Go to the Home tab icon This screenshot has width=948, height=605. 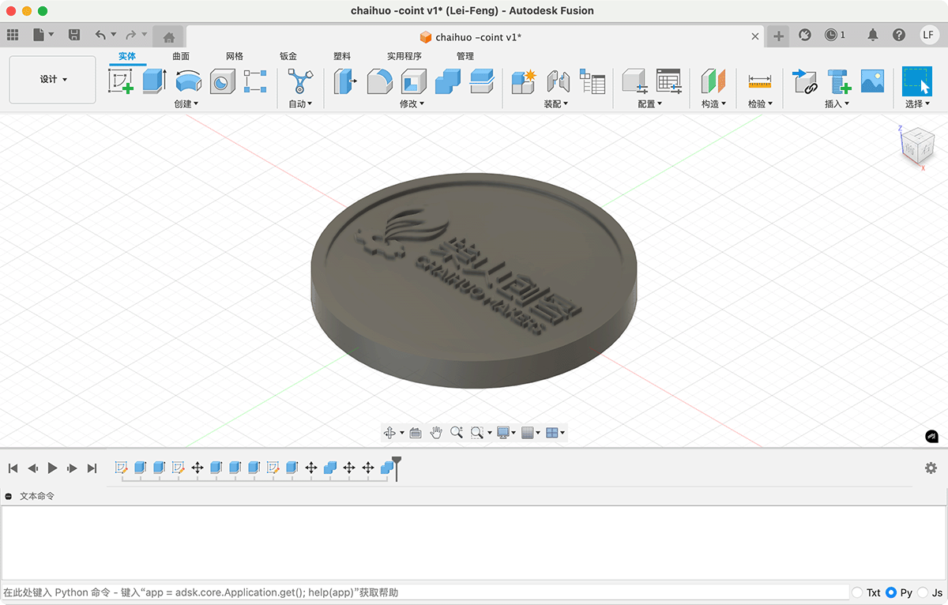pyautogui.click(x=168, y=36)
